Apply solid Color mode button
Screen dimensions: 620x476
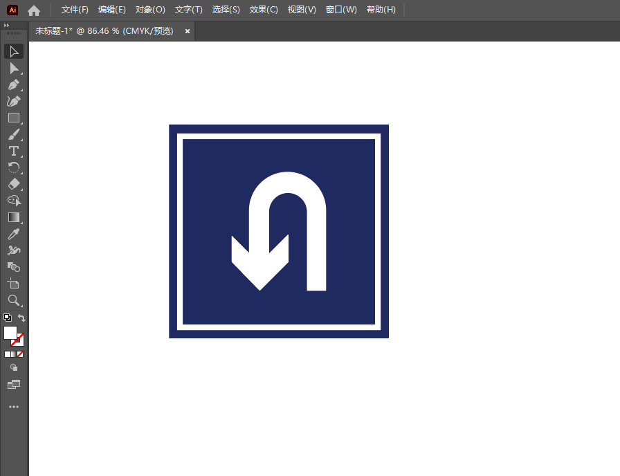pos(8,354)
